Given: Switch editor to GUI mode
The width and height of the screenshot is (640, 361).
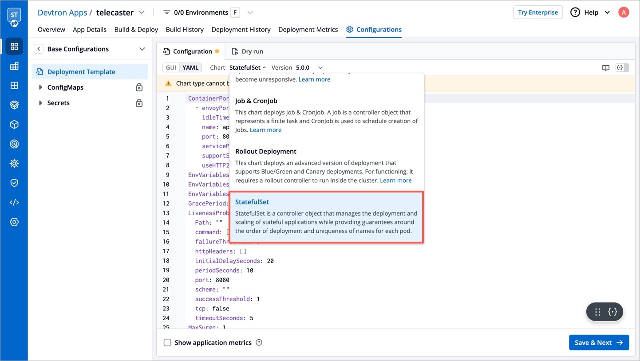Looking at the screenshot, I should pyautogui.click(x=171, y=67).
